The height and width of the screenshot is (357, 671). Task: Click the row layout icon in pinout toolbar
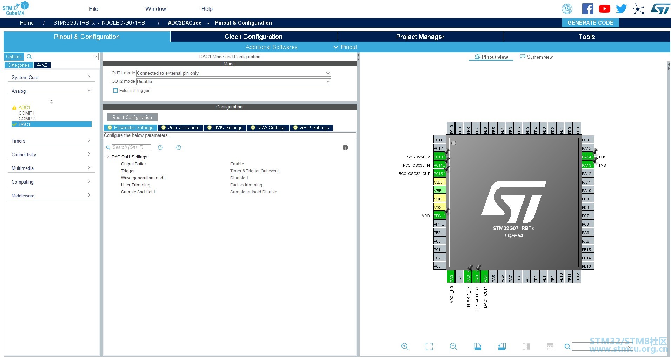(x=550, y=346)
